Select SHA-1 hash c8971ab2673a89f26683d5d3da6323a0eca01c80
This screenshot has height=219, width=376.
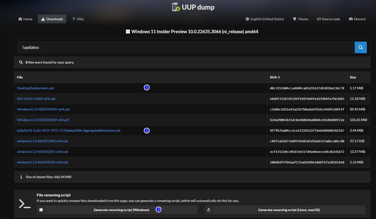point(307,141)
